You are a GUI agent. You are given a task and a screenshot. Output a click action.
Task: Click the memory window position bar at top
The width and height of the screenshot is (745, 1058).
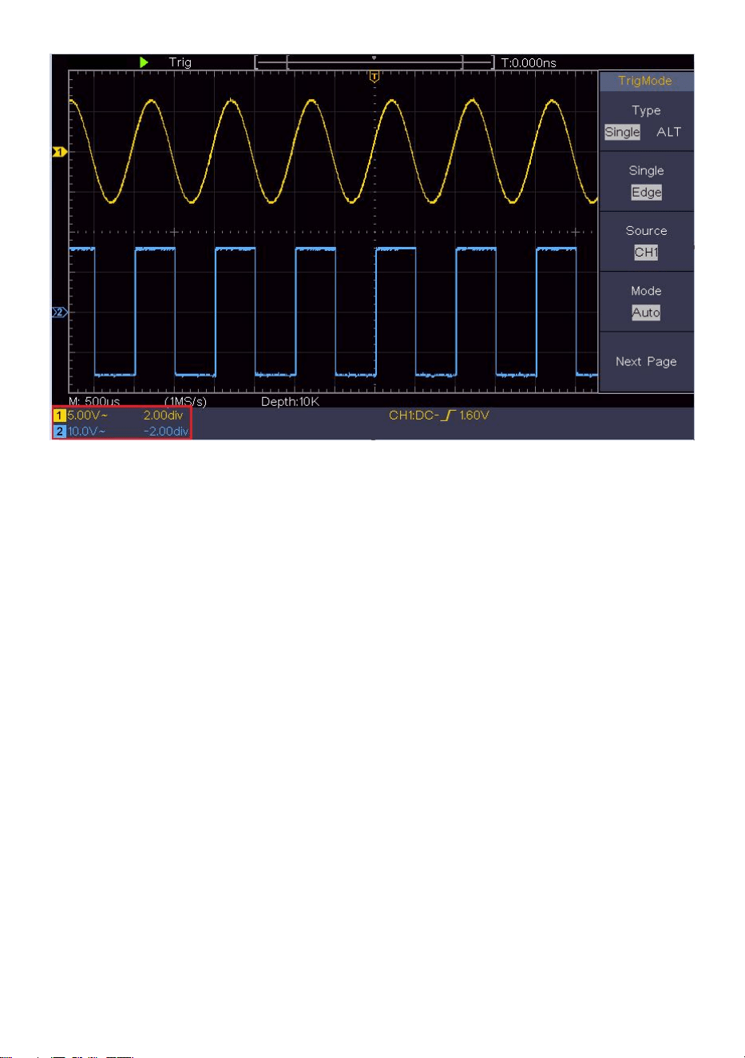pos(374,62)
